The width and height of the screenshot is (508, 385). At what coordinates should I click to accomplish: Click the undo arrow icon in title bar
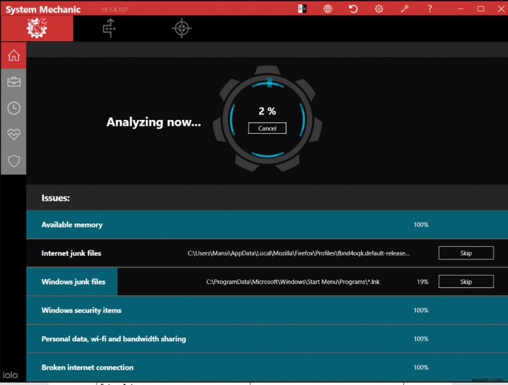coord(353,9)
